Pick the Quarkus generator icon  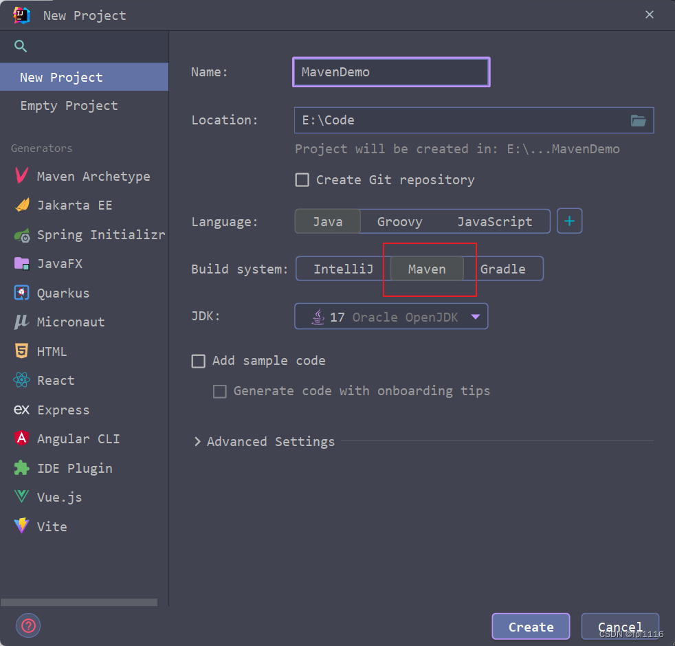click(21, 293)
